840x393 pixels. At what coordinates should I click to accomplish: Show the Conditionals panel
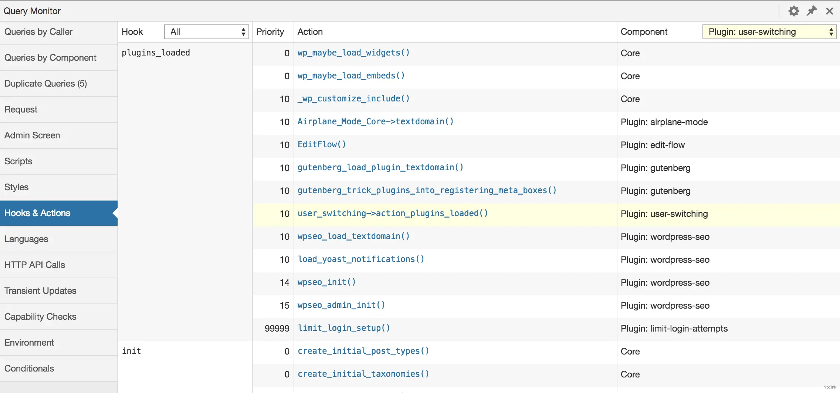pos(29,369)
